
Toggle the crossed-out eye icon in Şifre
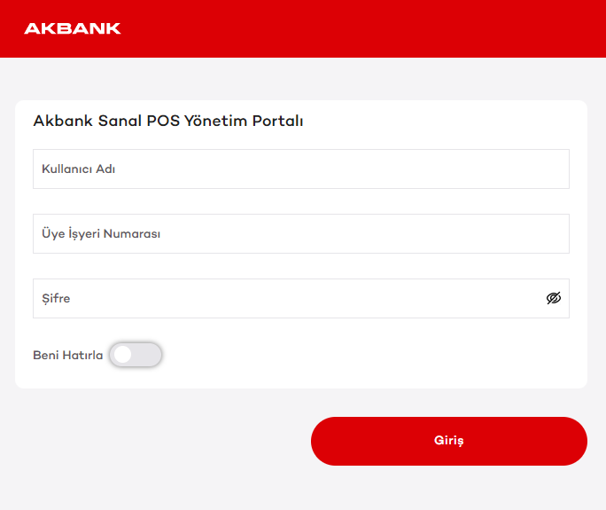(554, 298)
